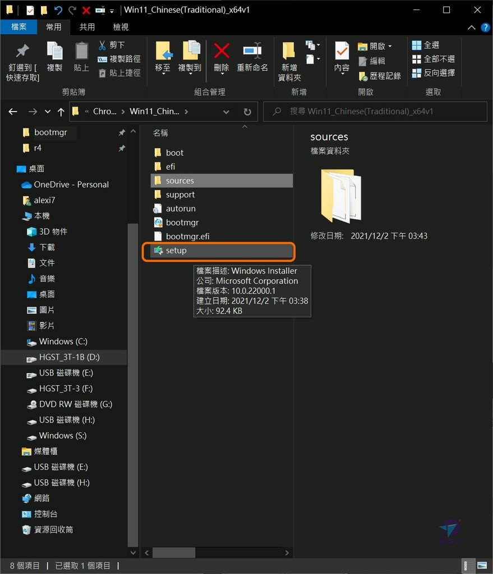Open Quick Access Toolbar customize dropdown
Image resolution: width=493 pixels, height=574 pixels.
click(112, 11)
